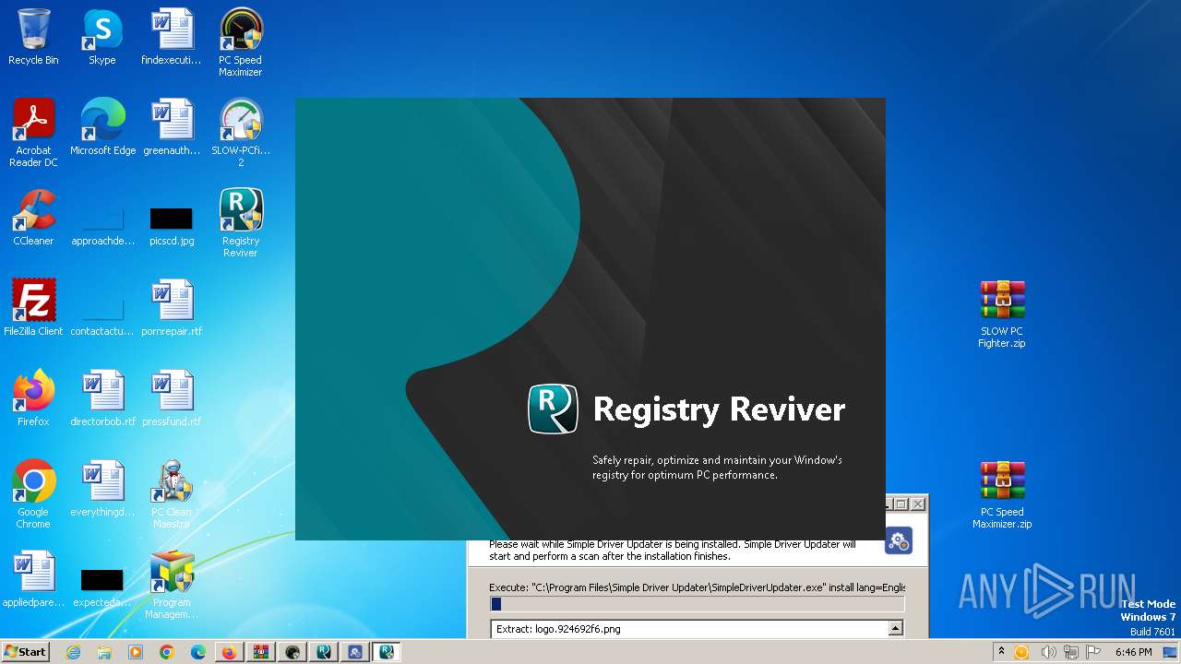
Task: Open the Program Managem... desktop shortcut
Action: pyautogui.click(x=172, y=585)
